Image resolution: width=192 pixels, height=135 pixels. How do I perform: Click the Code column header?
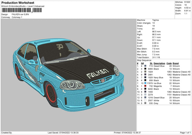[x=169, y=63]
